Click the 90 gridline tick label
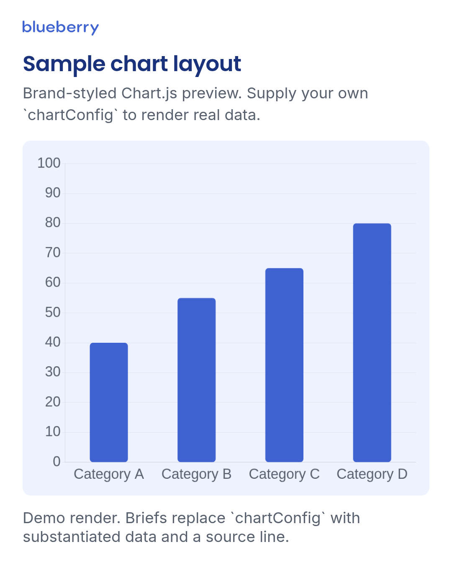 coord(53,193)
